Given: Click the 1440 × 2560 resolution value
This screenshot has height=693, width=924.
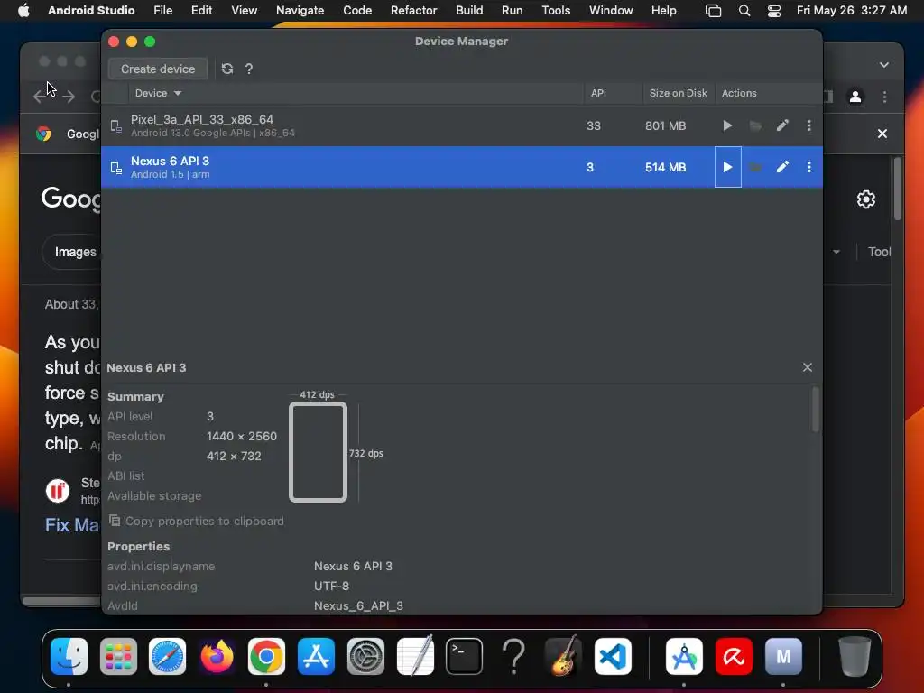Looking at the screenshot, I should (x=242, y=436).
